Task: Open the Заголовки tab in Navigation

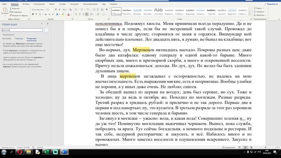Action: [x=7, y=39]
